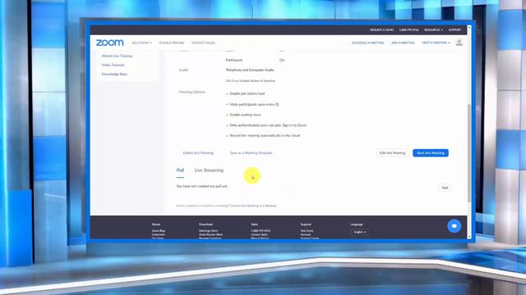The width and height of the screenshot is (526, 295).
Task: Click 'Only authenticated users can join' text
Action: (268, 125)
